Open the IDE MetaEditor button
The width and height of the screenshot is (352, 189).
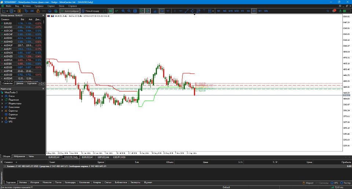pos(32,11)
